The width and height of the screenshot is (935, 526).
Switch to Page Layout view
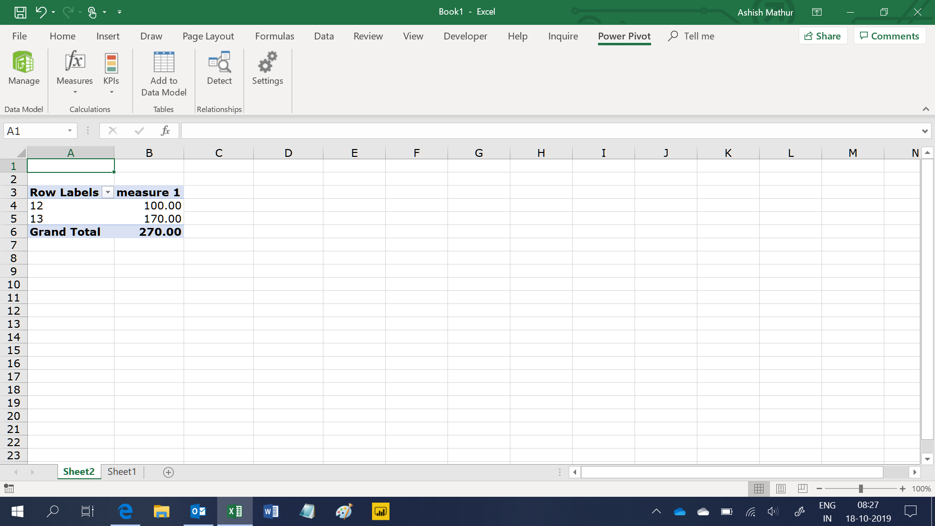coord(781,488)
